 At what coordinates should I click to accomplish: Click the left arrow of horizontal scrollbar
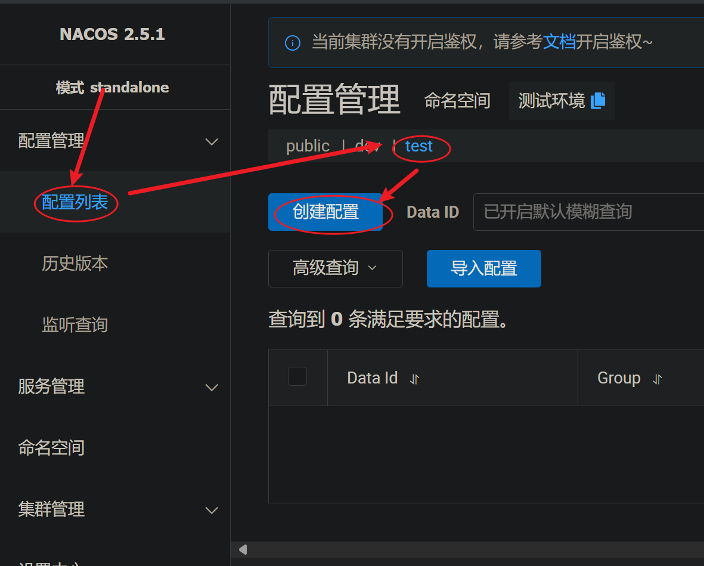243,549
